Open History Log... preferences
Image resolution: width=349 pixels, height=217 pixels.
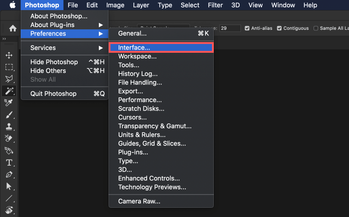161,74
